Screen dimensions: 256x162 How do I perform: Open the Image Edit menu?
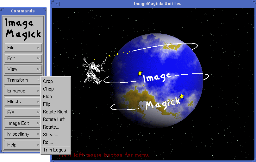pos(23,123)
